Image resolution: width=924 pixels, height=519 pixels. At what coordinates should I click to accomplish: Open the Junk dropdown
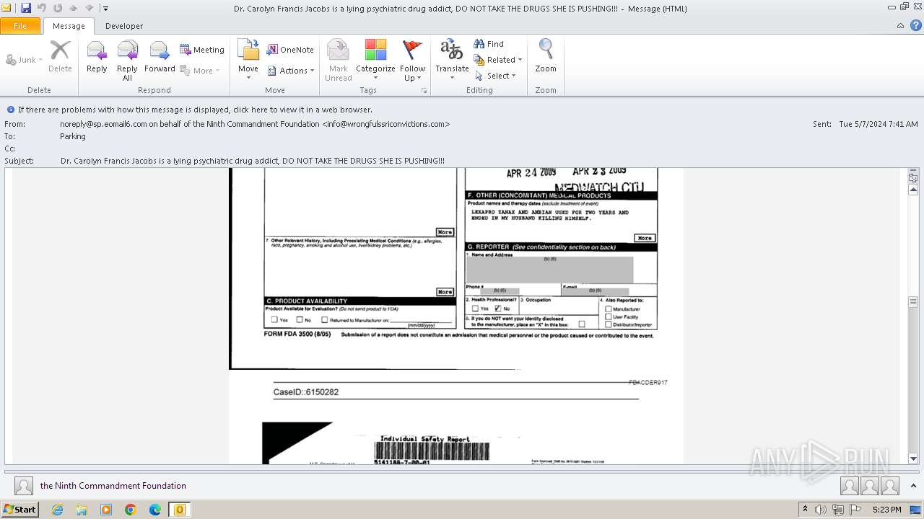(x=25, y=60)
